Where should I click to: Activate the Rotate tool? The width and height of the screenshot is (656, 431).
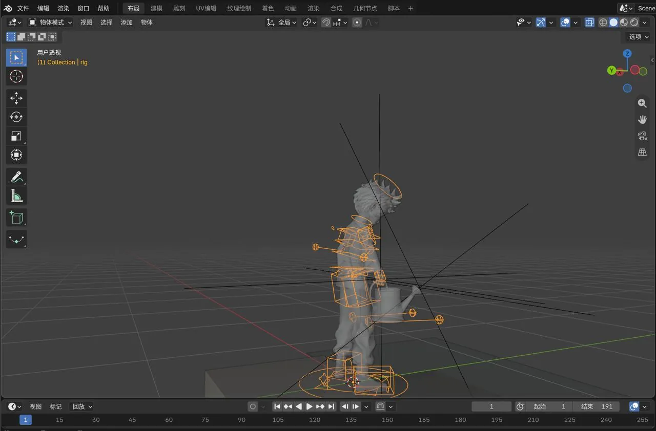pos(16,117)
